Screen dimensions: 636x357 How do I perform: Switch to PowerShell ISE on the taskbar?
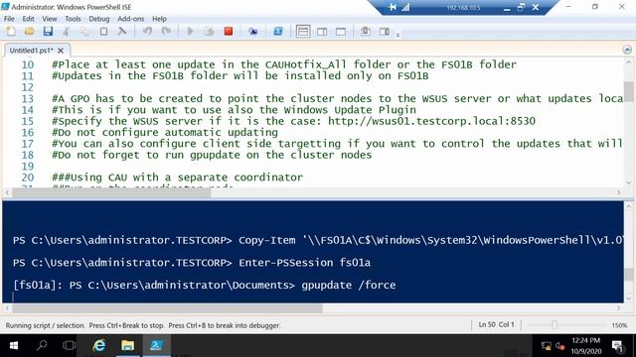[x=156, y=345]
